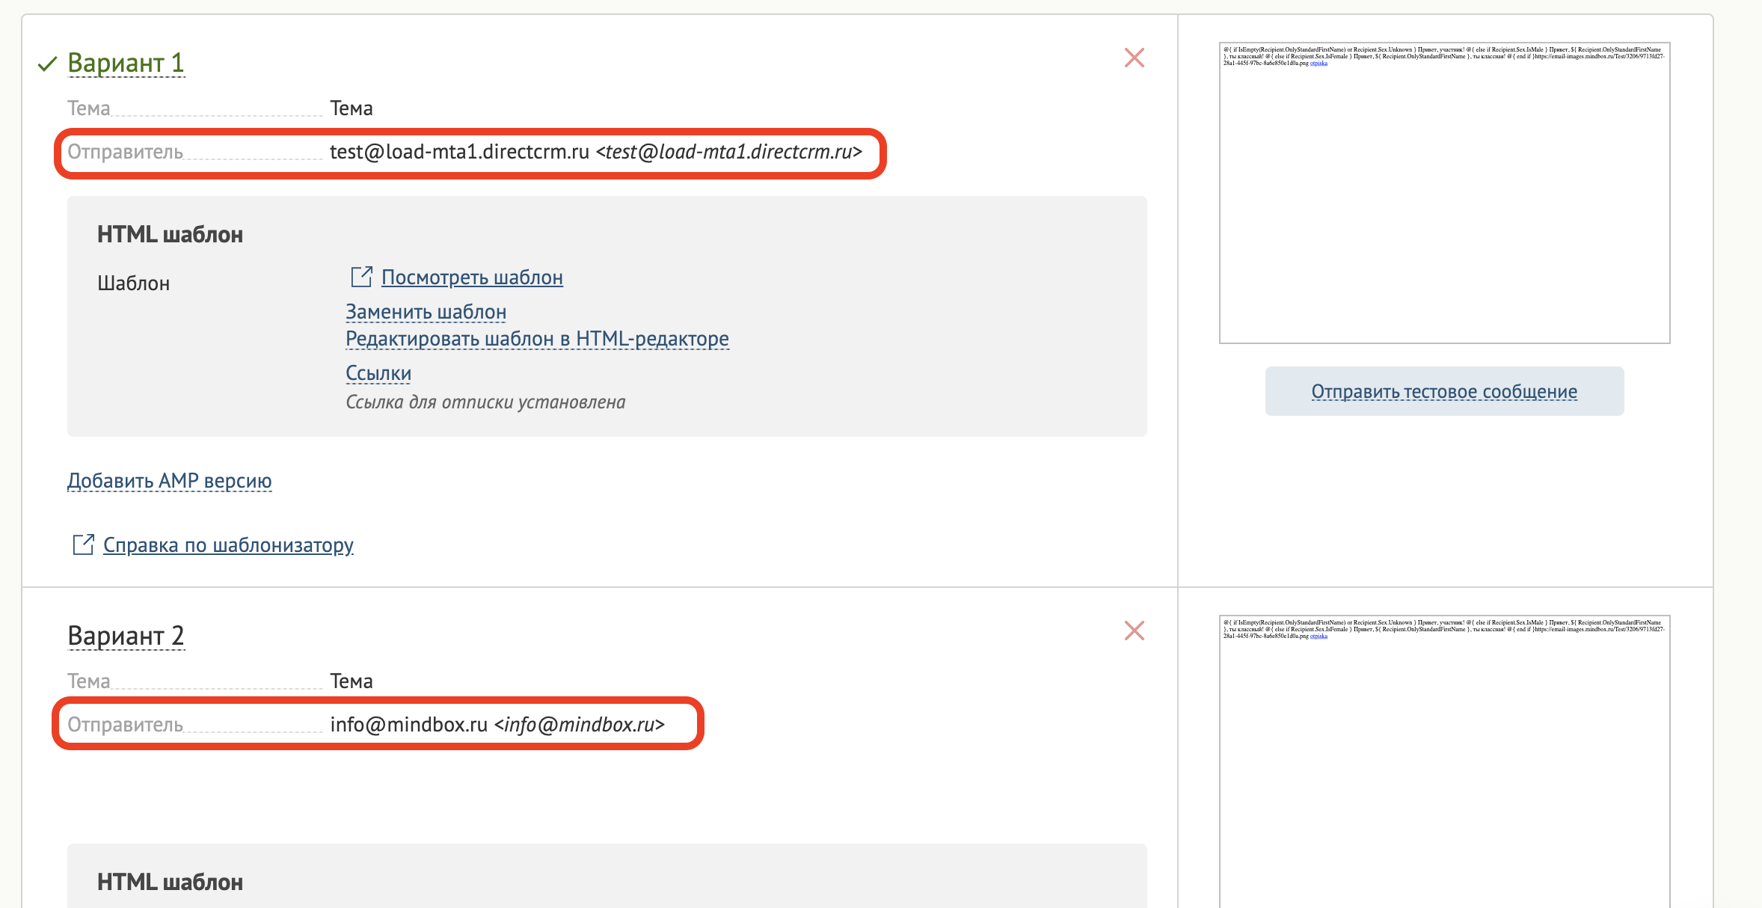Click the otpiska link in Вариант 2 preview
This screenshot has width=1762, height=908.
click(1319, 636)
